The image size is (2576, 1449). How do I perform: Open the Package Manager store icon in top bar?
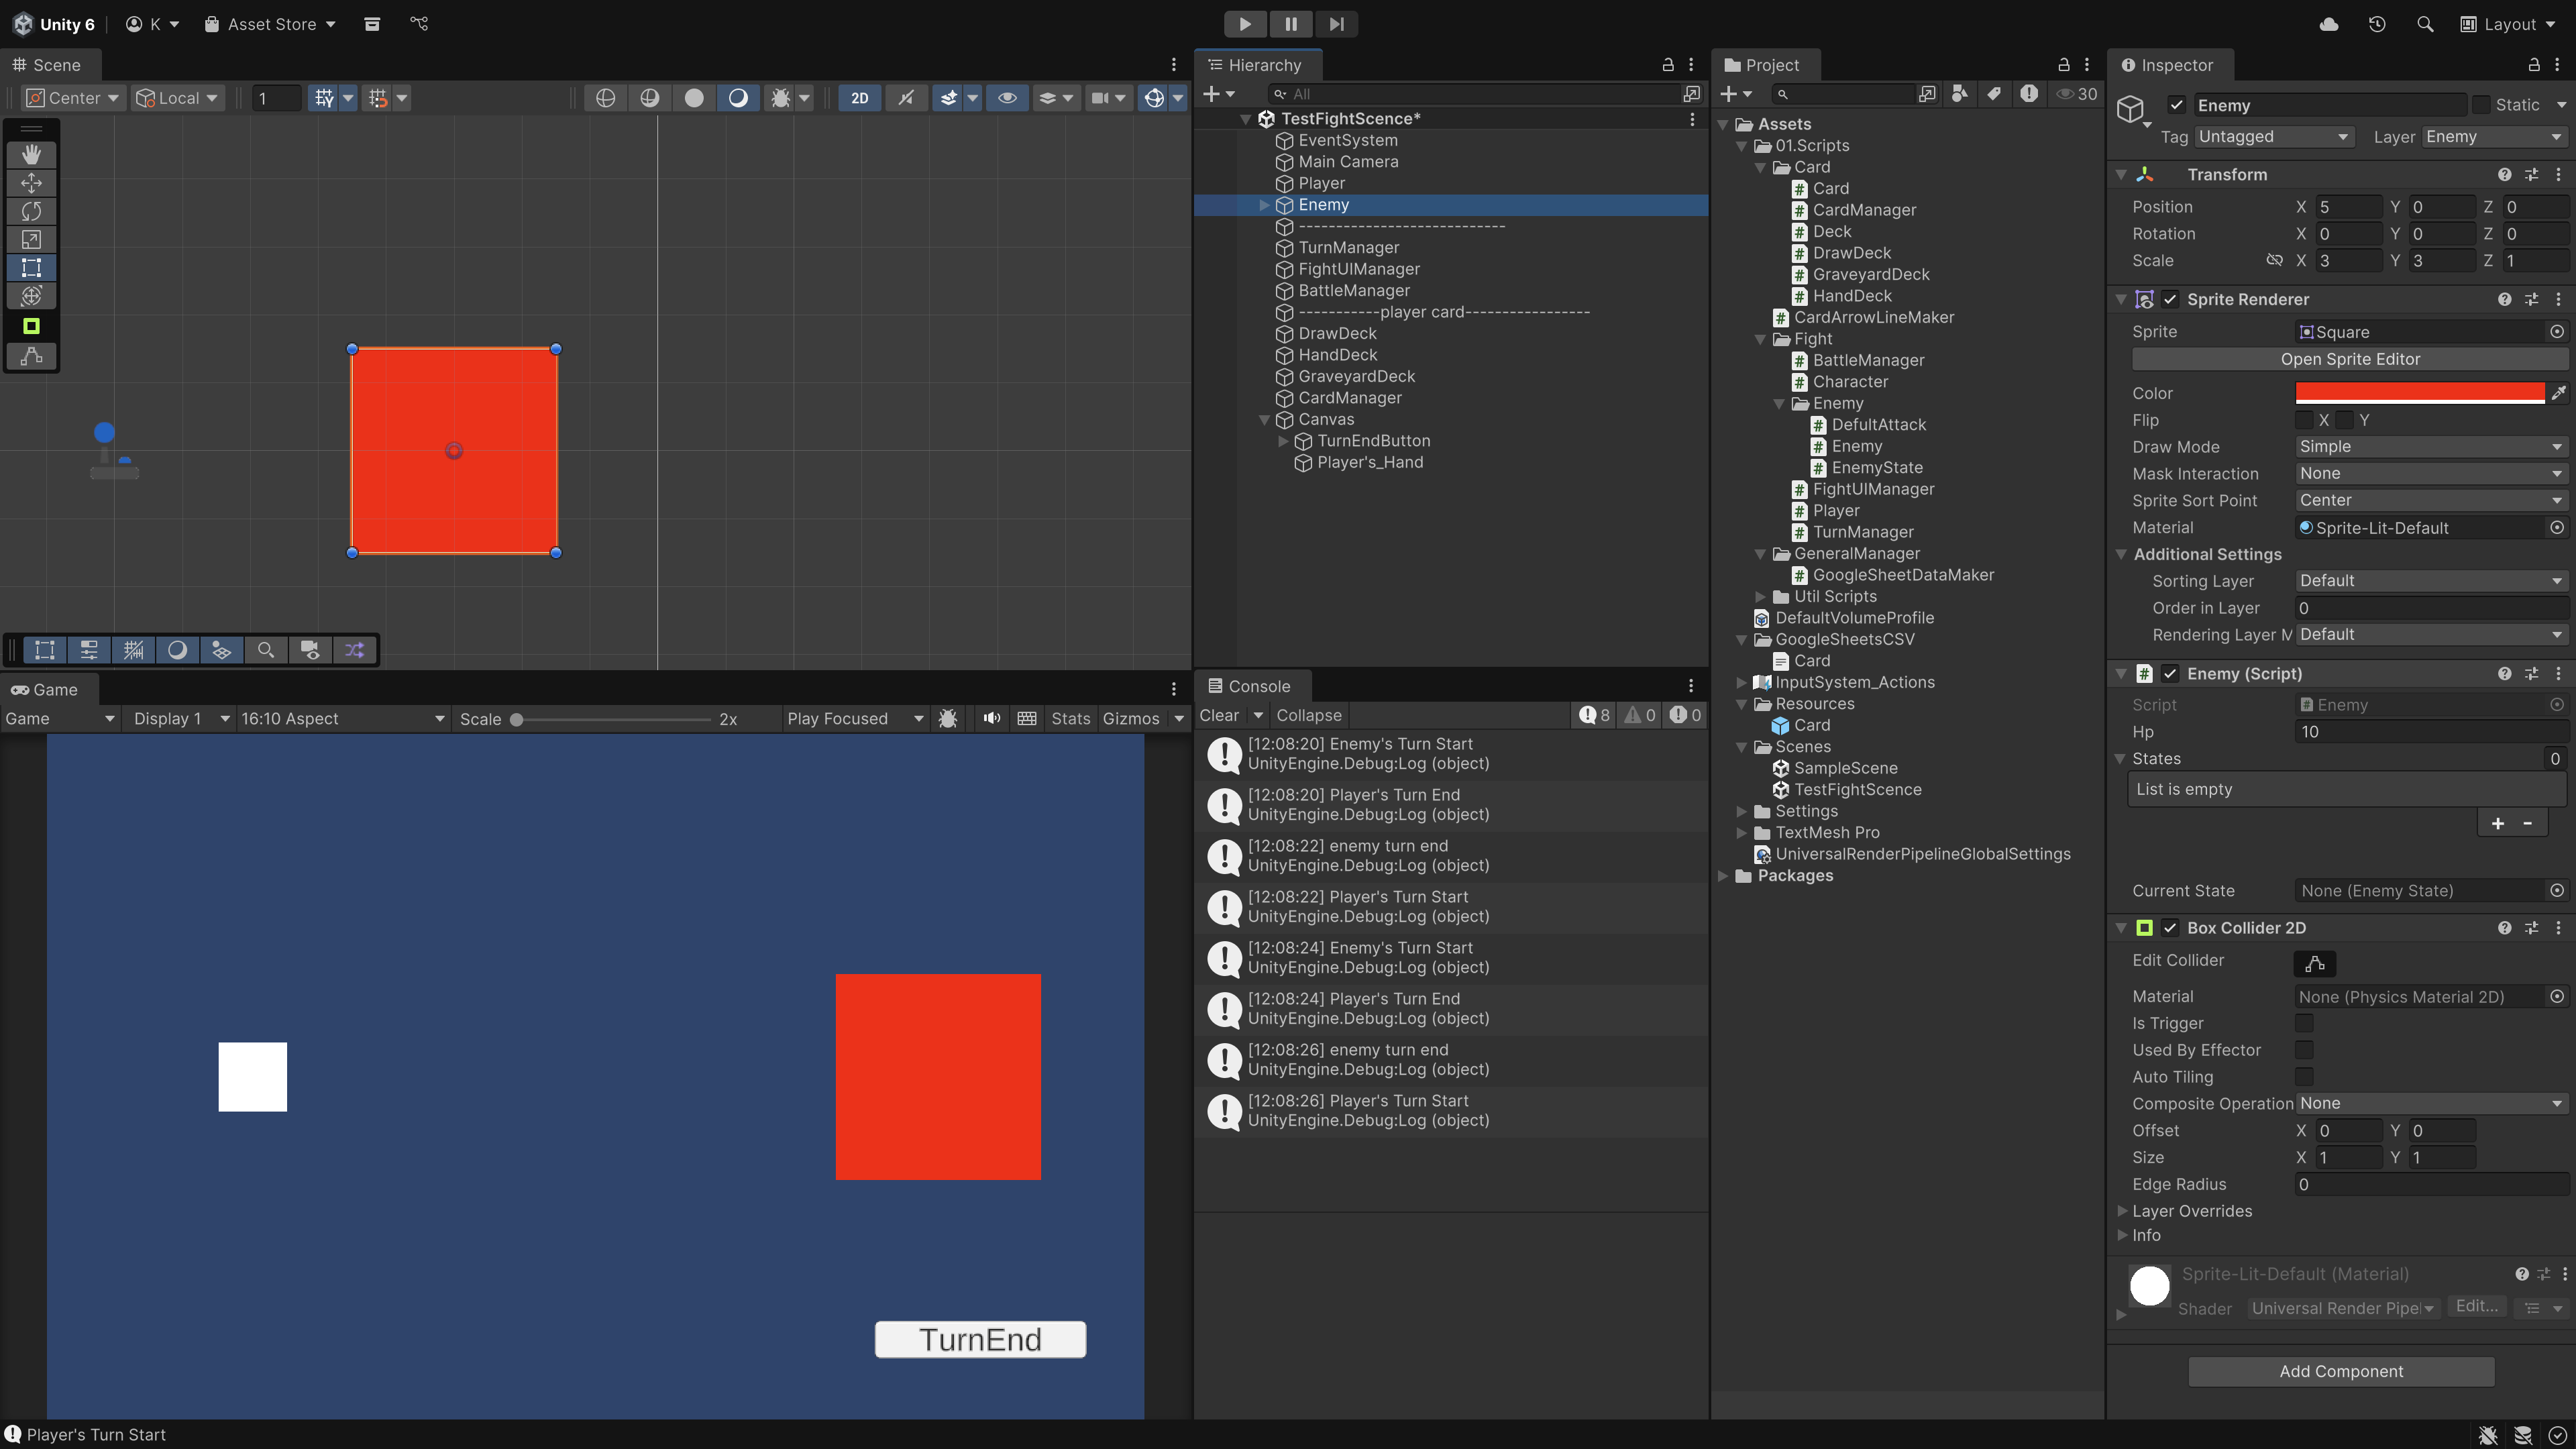372,24
